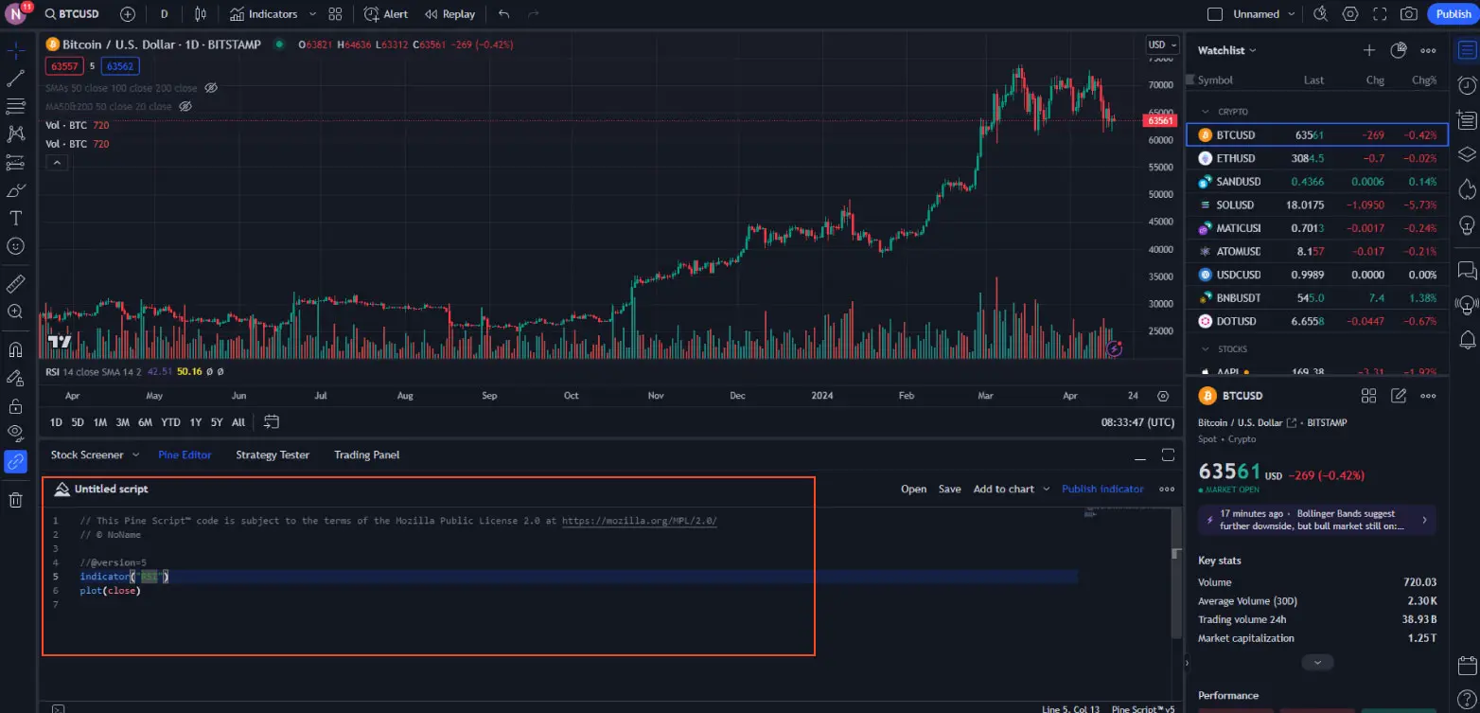Switch to the Trading Panel tab
This screenshot has height=713, width=1480.
click(x=366, y=455)
